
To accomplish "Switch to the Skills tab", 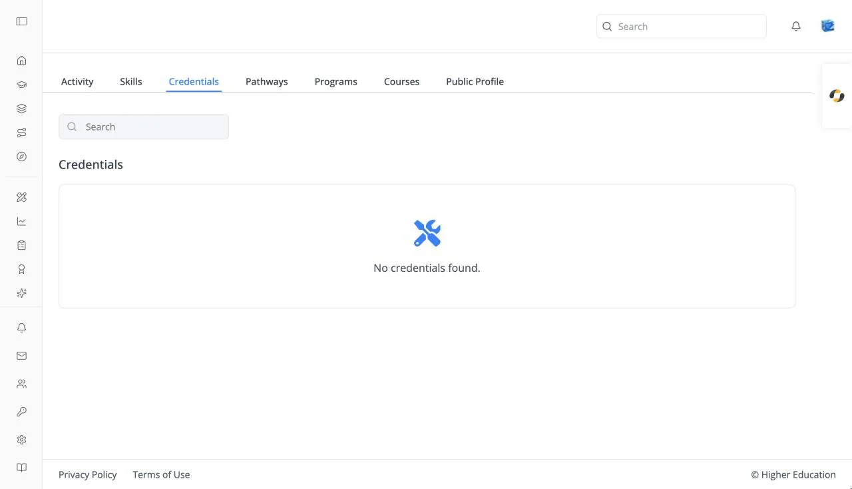I will (131, 81).
